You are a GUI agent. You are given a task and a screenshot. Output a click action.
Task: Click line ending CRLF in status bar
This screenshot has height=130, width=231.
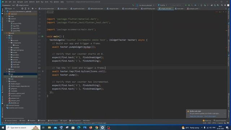click(x=209, y=123)
